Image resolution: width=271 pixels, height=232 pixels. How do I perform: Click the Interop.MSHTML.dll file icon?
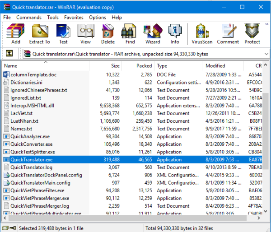pos(6,105)
